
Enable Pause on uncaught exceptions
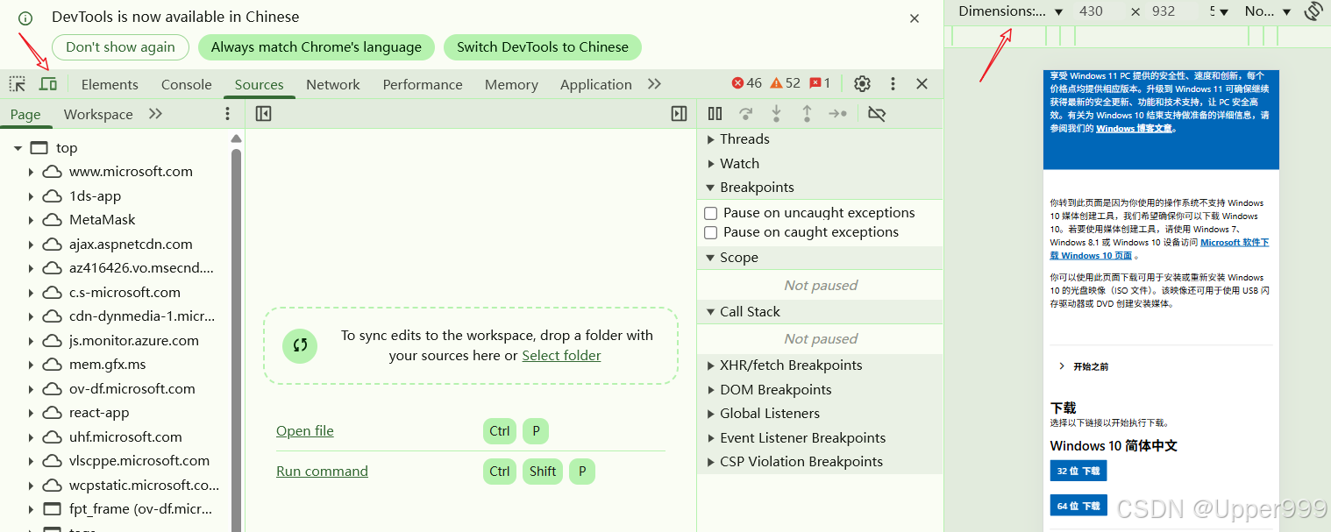point(711,213)
